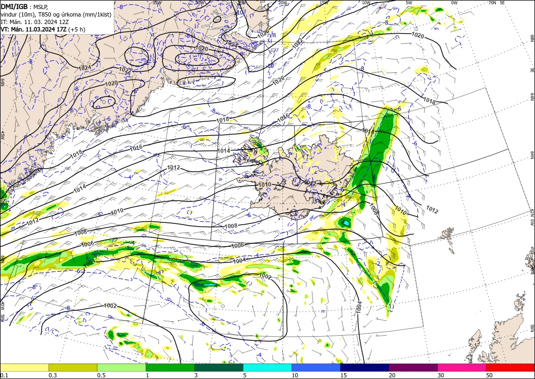Click the legend value '30'
The height and width of the screenshot is (379, 535).
point(441,375)
